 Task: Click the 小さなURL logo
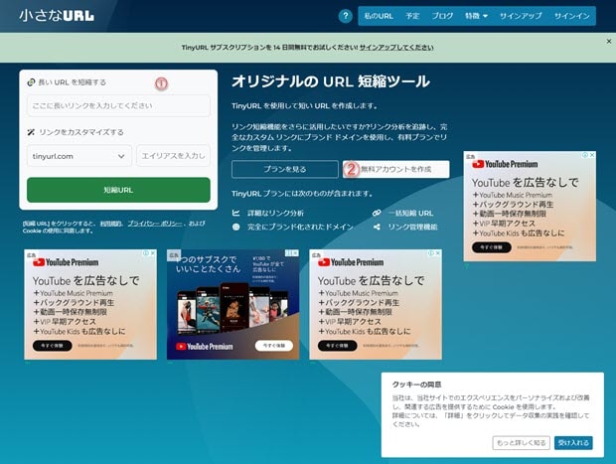(57, 16)
